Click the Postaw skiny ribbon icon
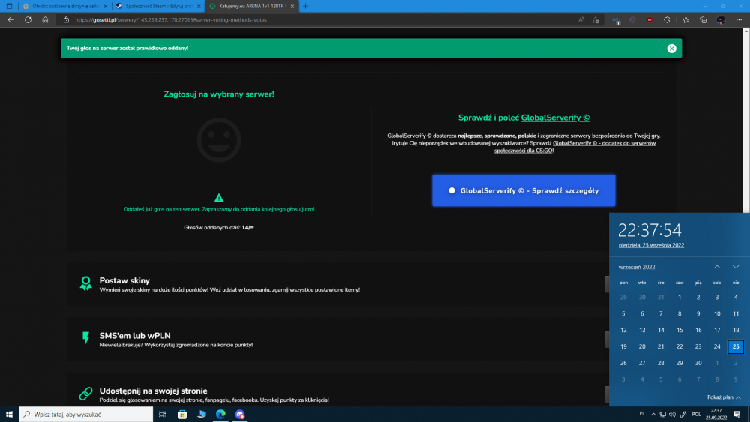 tap(85, 283)
